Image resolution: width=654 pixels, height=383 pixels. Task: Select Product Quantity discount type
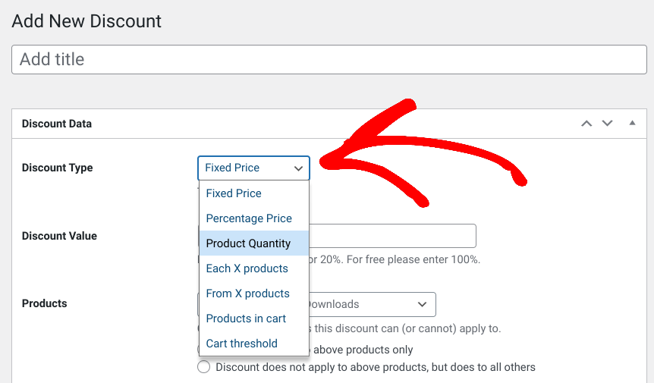coord(248,243)
